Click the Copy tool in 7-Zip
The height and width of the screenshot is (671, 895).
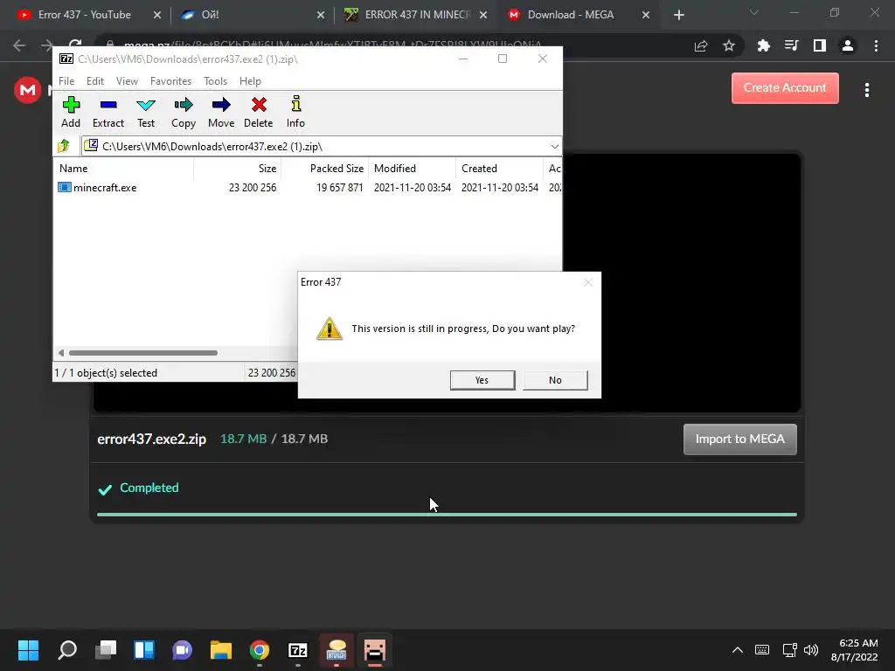pos(184,112)
